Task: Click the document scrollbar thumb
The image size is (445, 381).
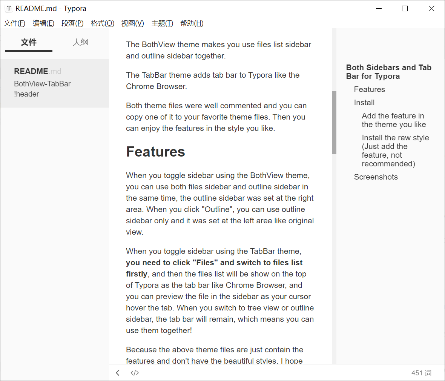Action: (x=334, y=123)
